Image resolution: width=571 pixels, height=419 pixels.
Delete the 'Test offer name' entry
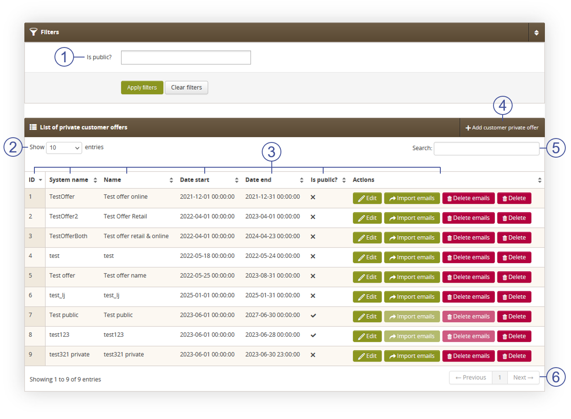point(514,277)
